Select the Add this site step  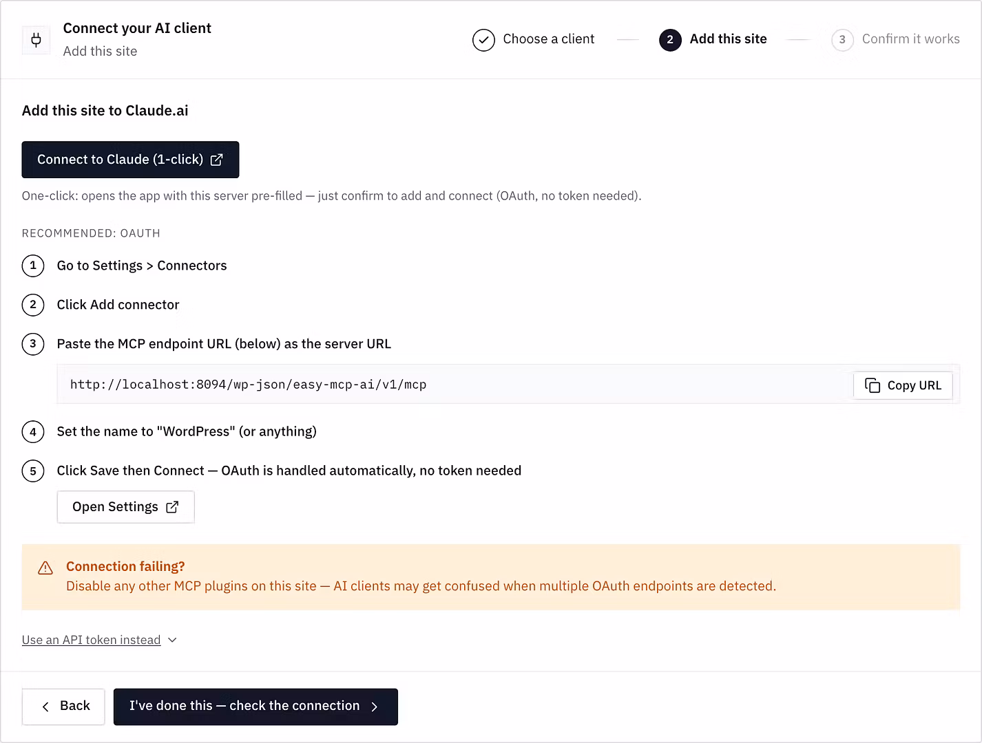(x=713, y=39)
